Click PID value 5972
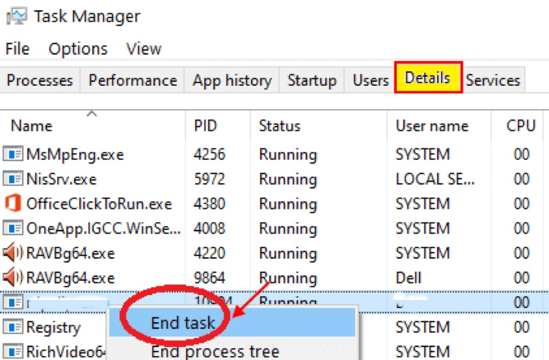549x360 pixels. [x=210, y=179]
